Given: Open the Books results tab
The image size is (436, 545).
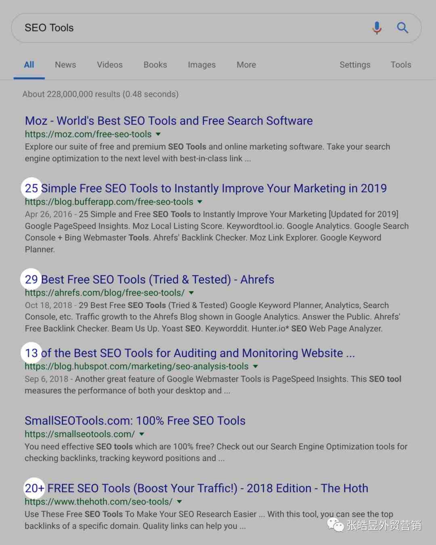Looking at the screenshot, I should 155,65.
